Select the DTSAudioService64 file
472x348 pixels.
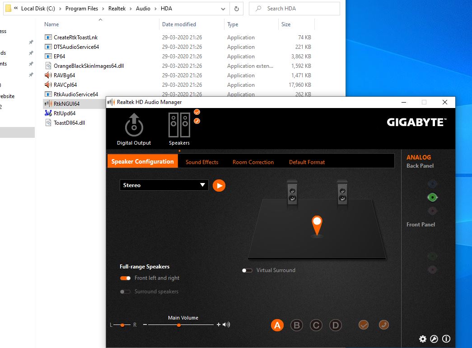[76, 47]
